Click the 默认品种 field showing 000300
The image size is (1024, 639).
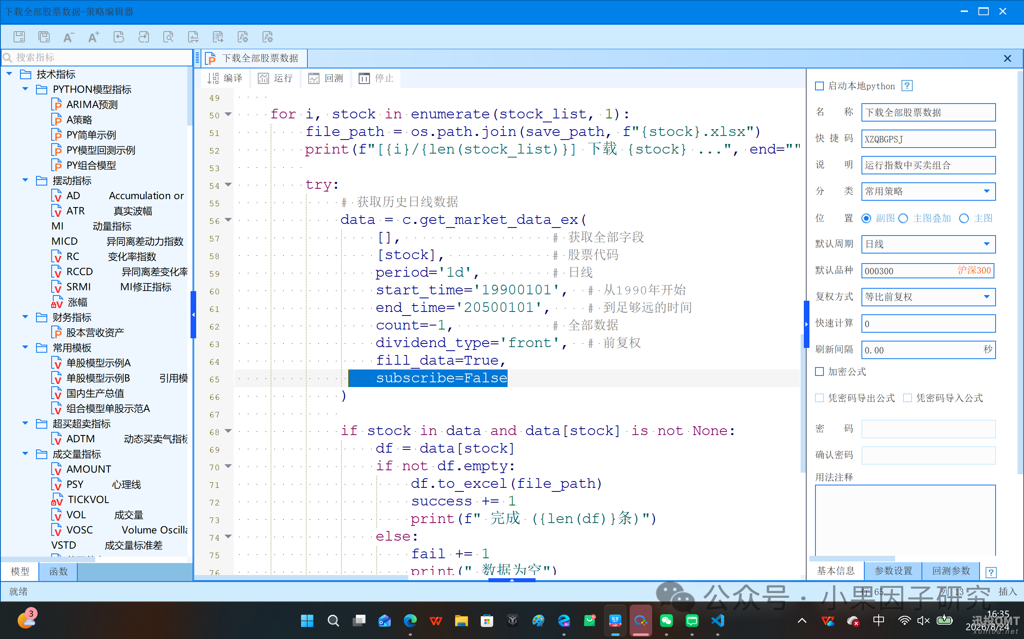click(x=928, y=271)
